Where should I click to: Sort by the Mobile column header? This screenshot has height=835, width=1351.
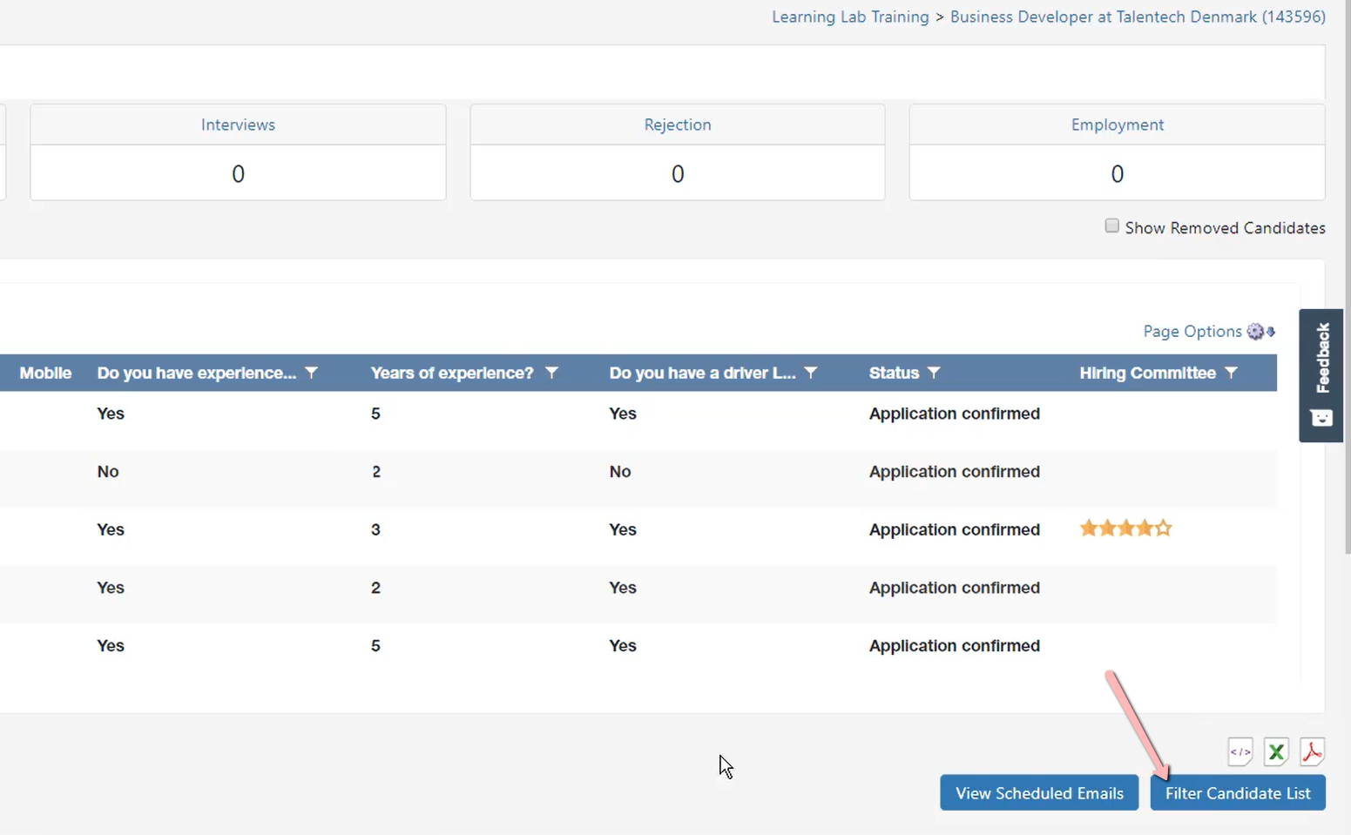pos(45,373)
